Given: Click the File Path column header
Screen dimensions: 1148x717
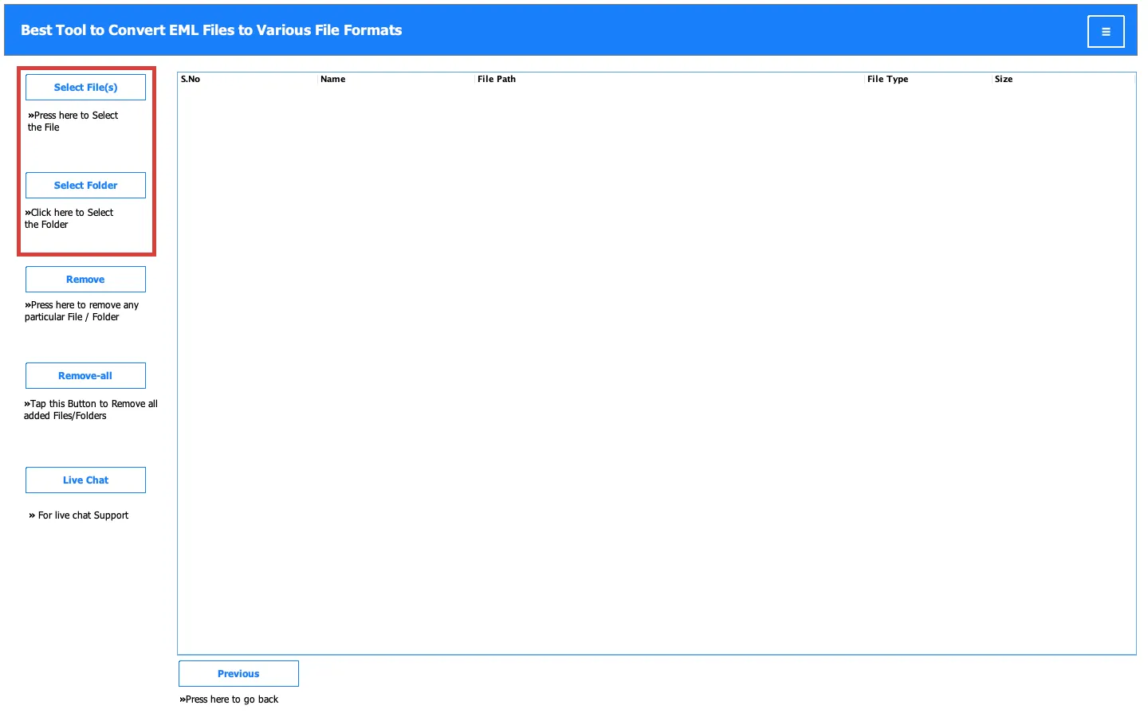Looking at the screenshot, I should [x=670, y=79].
